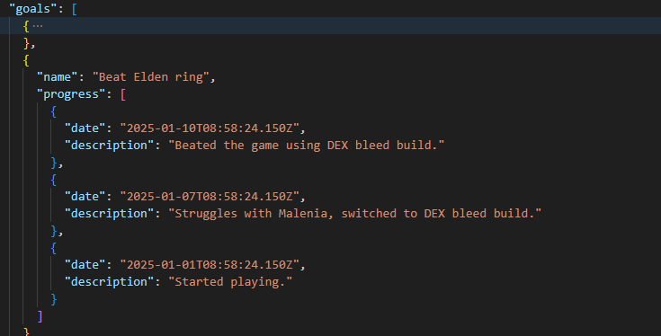
Task: Click the "description" key before "Started playing."
Action: click(x=109, y=282)
